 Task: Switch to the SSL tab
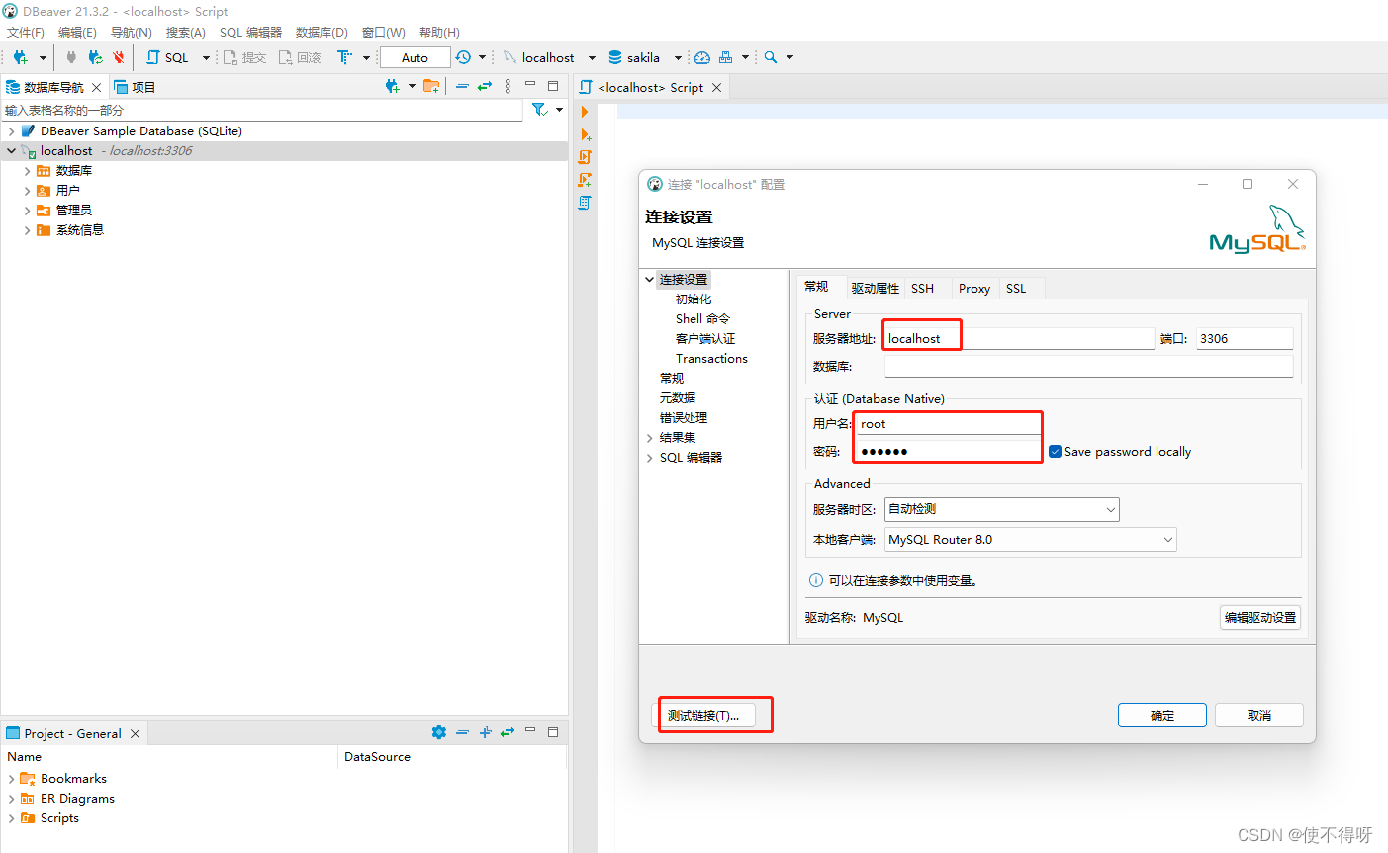(x=1016, y=288)
